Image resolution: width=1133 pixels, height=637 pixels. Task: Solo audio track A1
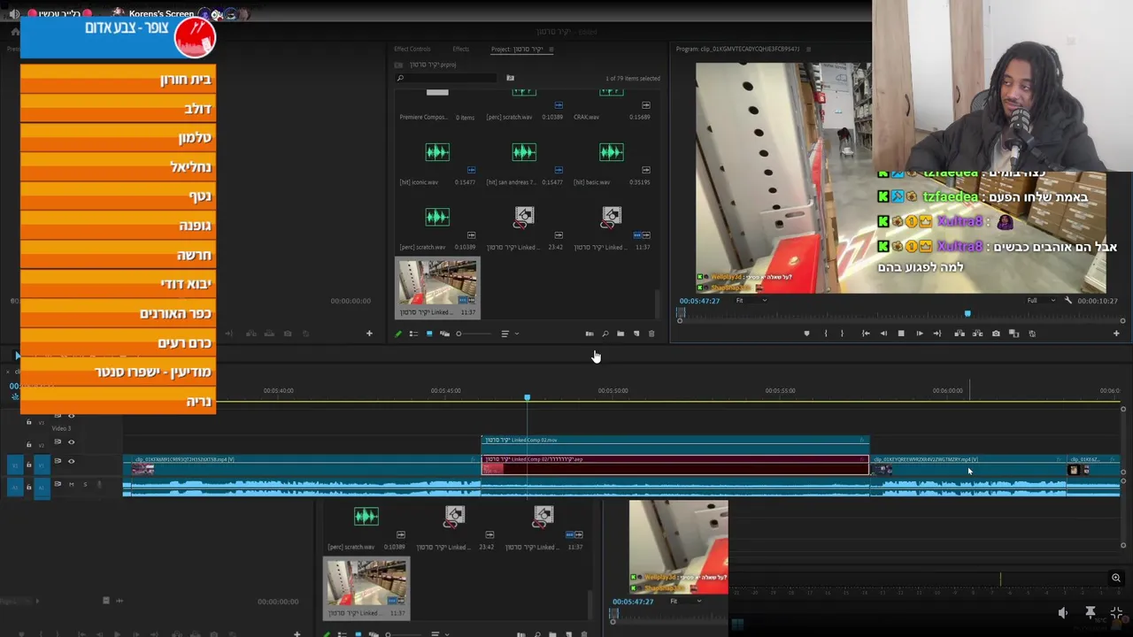(85, 484)
